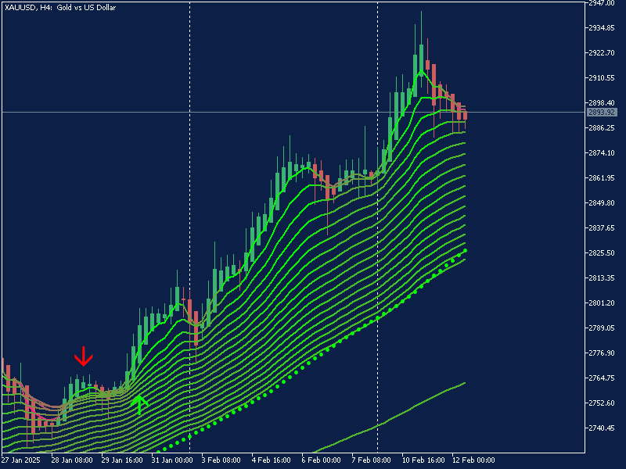The image size is (626, 469).
Task: Click price scale value 2764.75
Action: pyautogui.click(x=602, y=378)
